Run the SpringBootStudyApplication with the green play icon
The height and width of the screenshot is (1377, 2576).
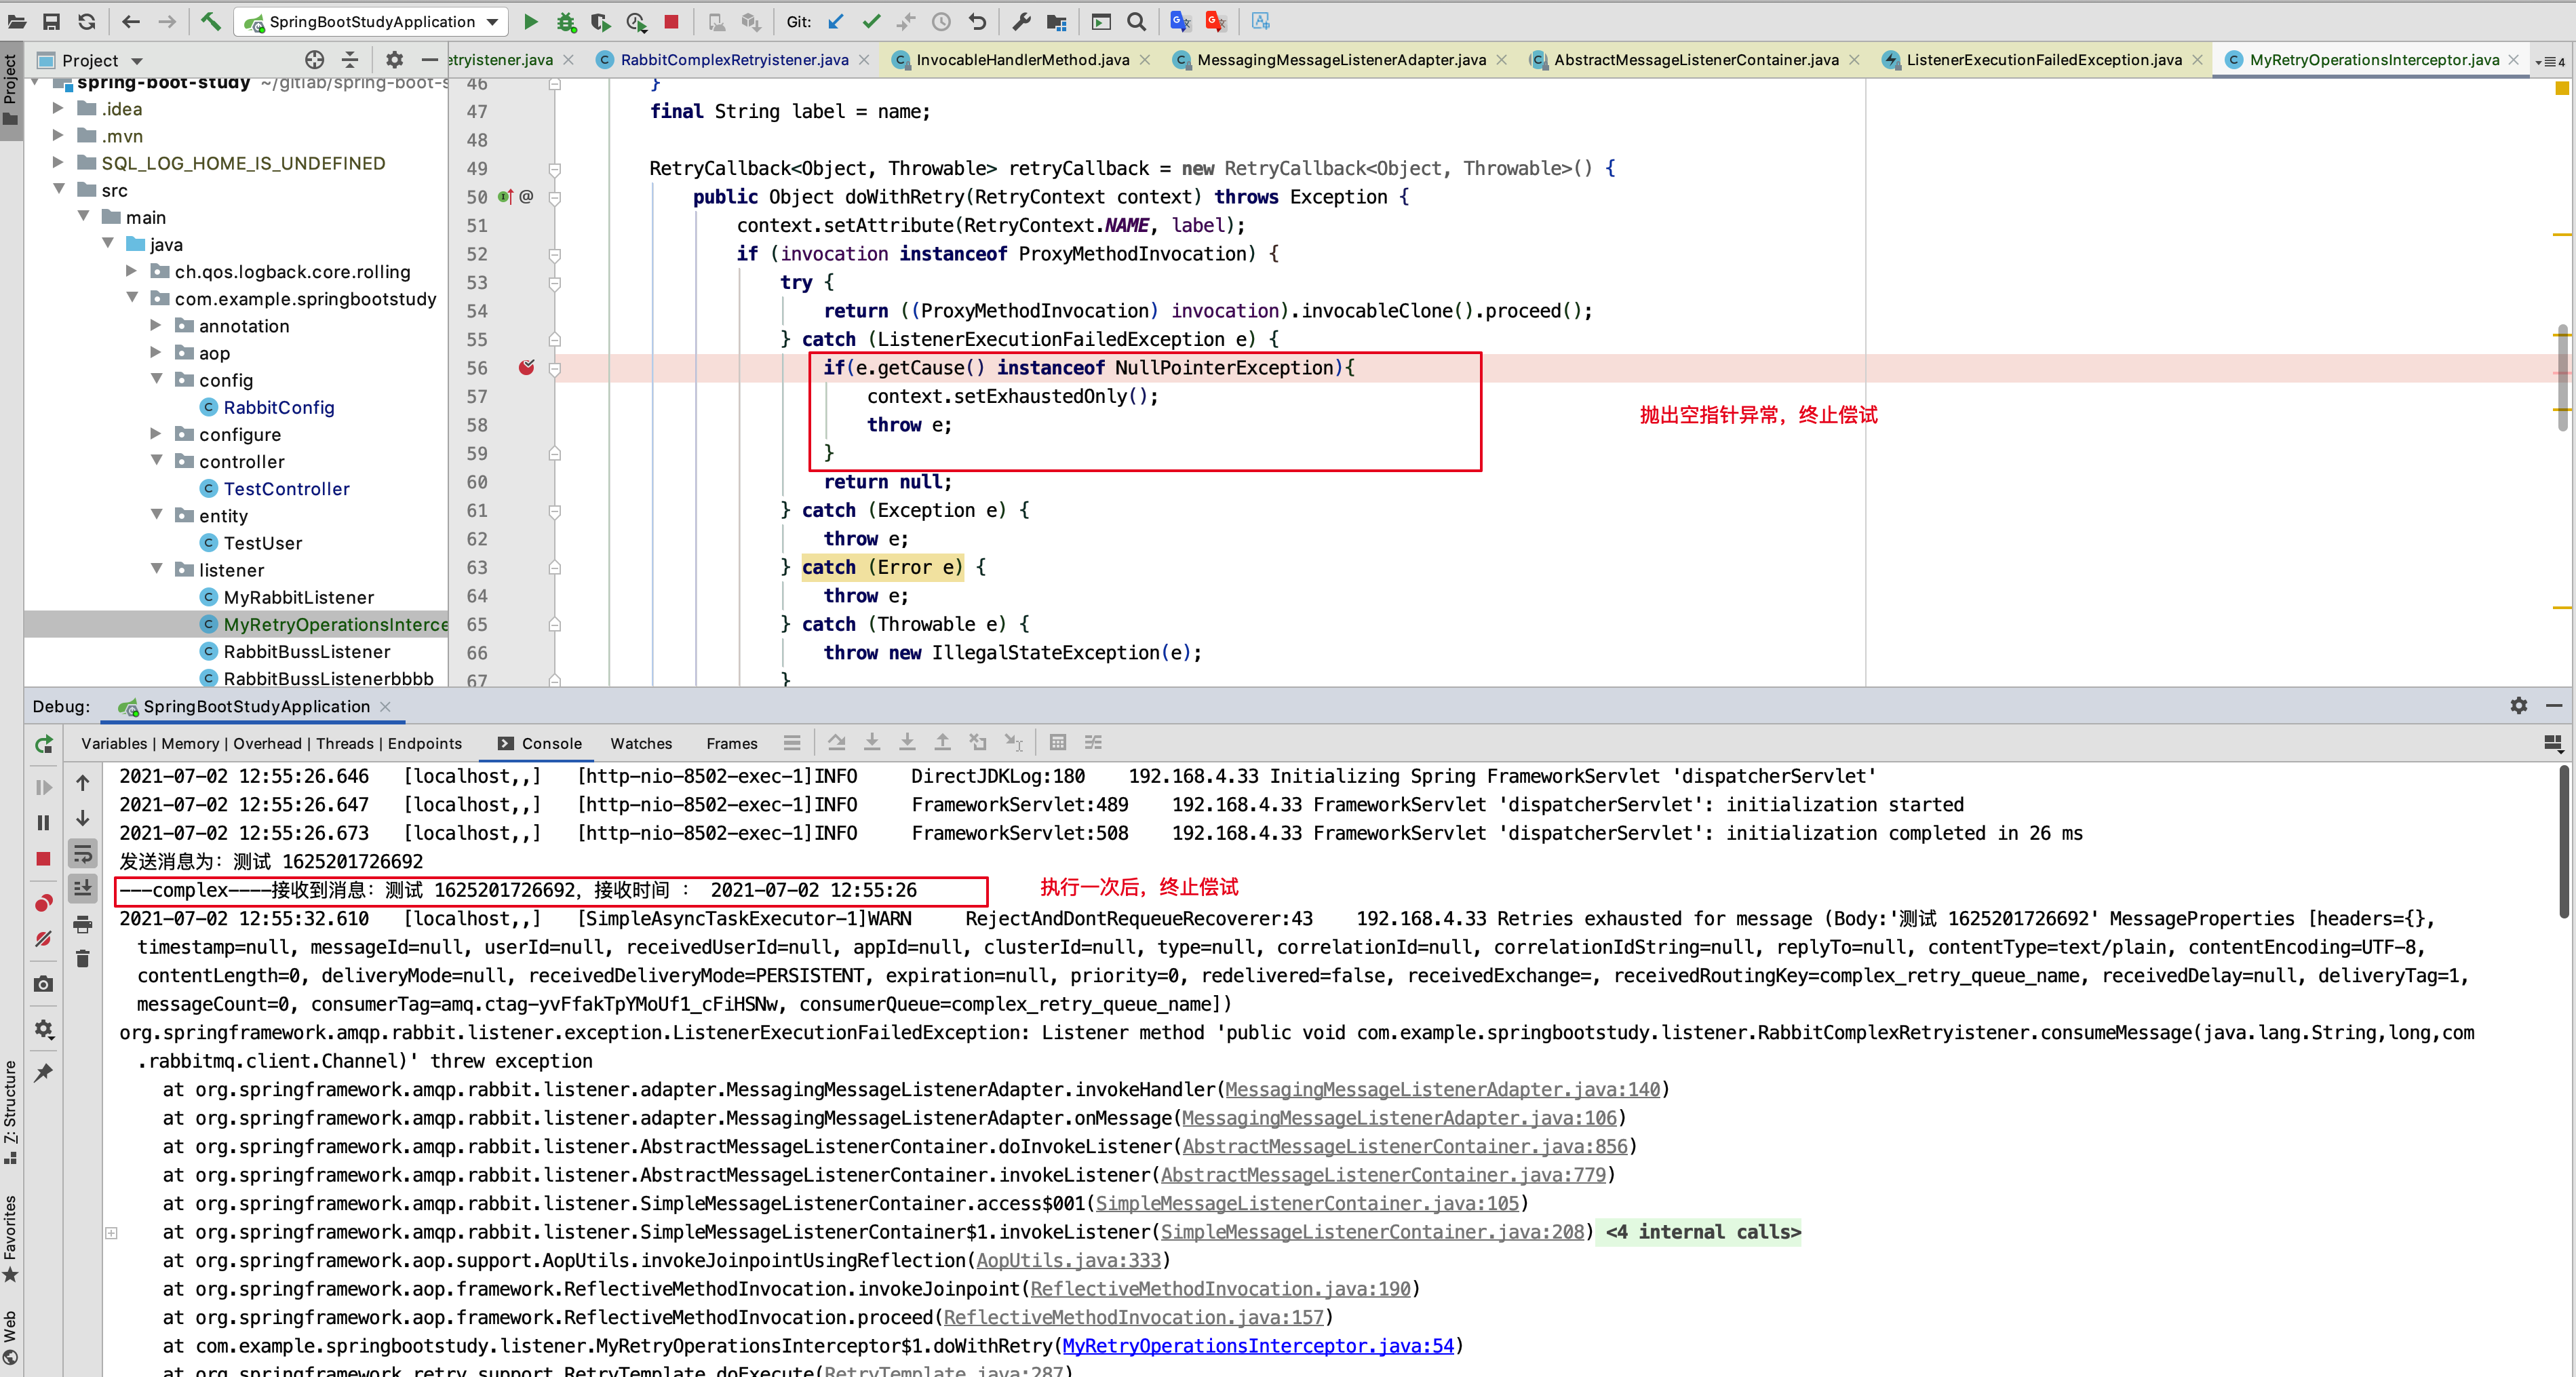coord(531,21)
